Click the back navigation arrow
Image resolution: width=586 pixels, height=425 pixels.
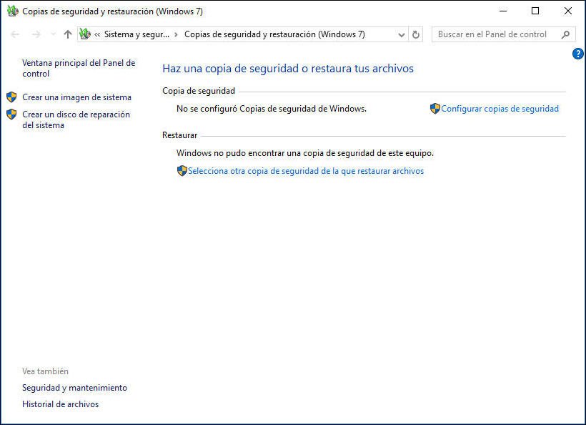click(15, 34)
